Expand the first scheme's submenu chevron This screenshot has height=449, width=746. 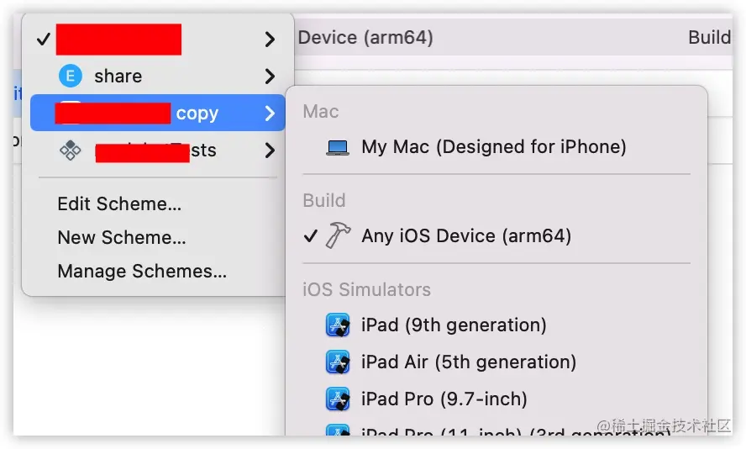pyautogui.click(x=270, y=39)
